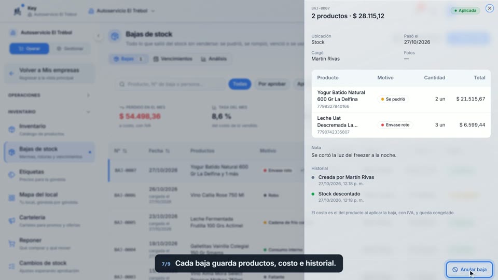Switch to Gestionar mode
Viewport: 498px width, 280px height.
click(70, 49)
